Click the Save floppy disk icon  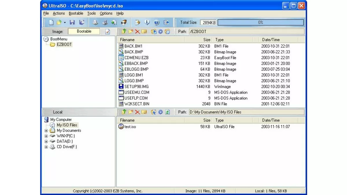[x=72, y=23]
